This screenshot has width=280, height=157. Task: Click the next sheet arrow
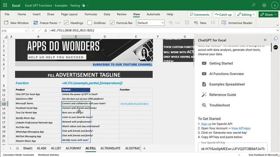tap(10, 148)
